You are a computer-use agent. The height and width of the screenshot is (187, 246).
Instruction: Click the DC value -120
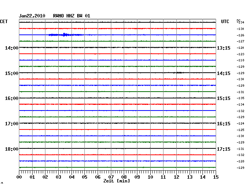tap(240, 48)
